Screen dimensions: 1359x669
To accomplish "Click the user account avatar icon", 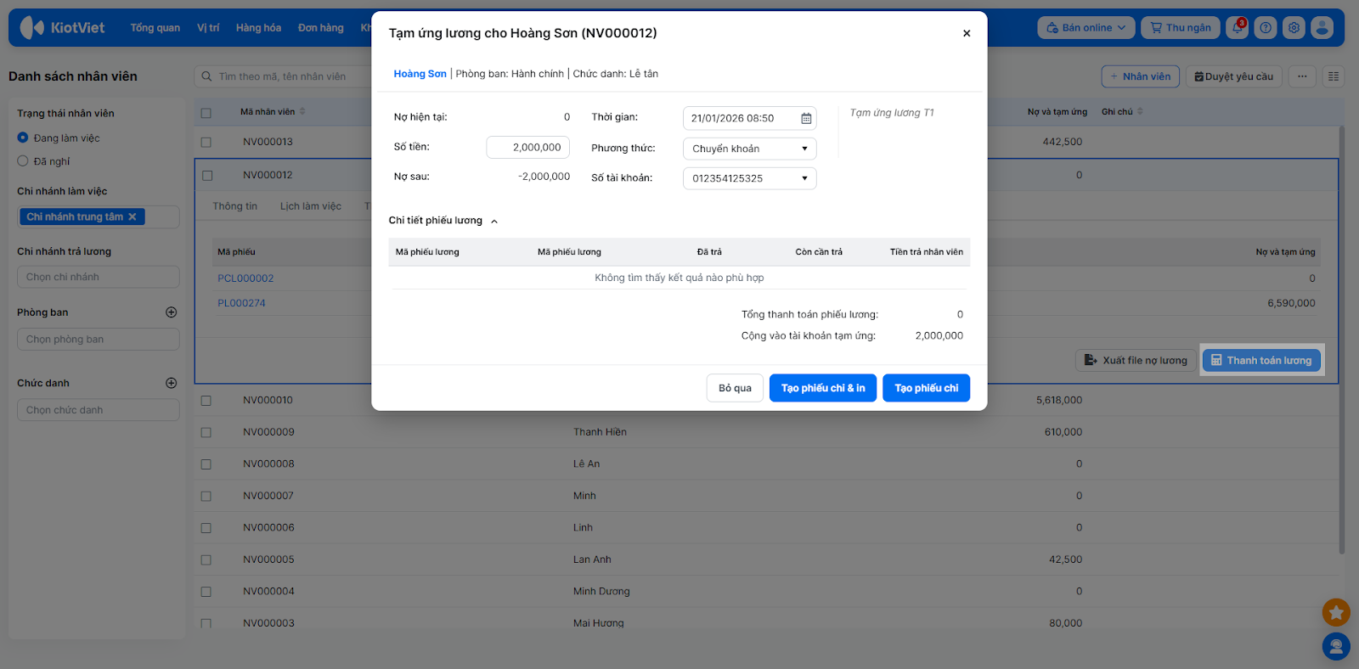I will [1322, 28].
